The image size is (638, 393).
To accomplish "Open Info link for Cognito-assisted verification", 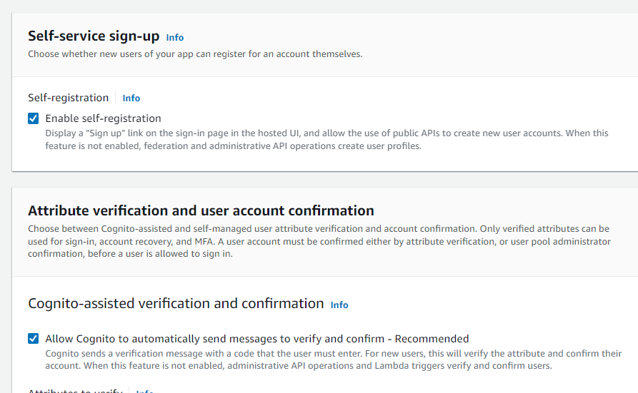I will pyautogui.click(x=339, y=305).
